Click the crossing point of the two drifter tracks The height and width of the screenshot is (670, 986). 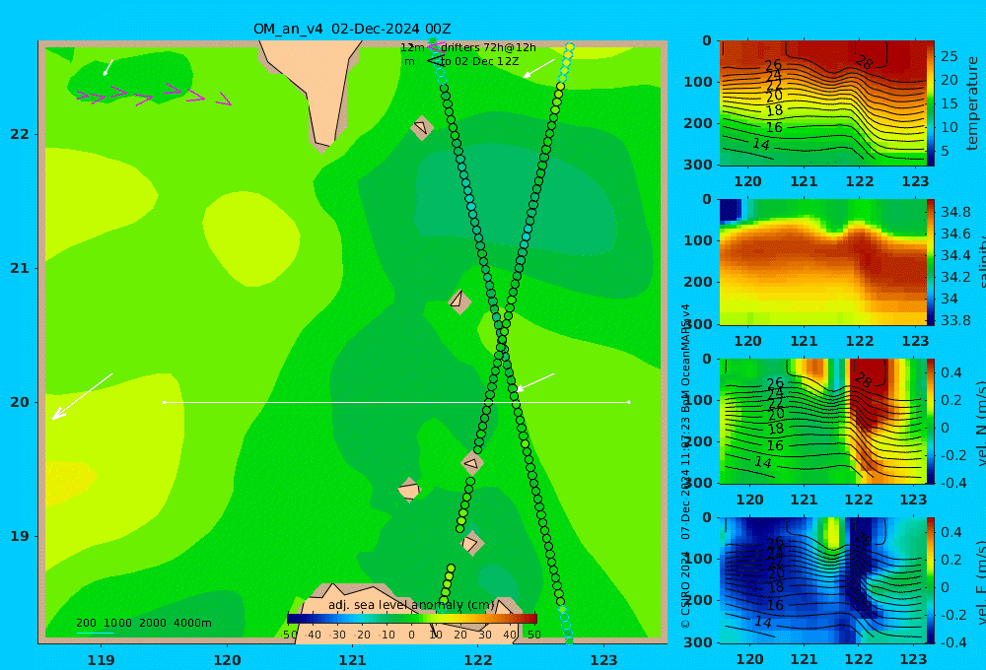tap(503, 341)
